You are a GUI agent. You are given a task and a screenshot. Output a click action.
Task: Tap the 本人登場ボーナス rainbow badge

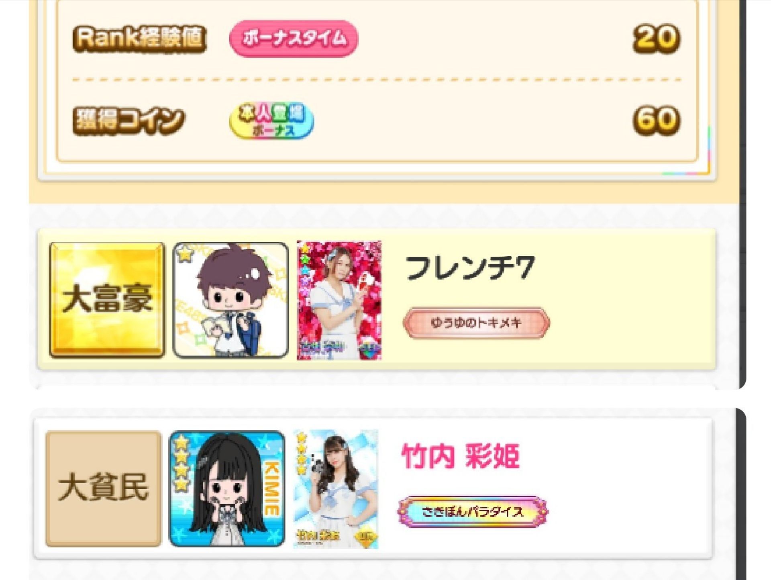click(x=271, y=120)
